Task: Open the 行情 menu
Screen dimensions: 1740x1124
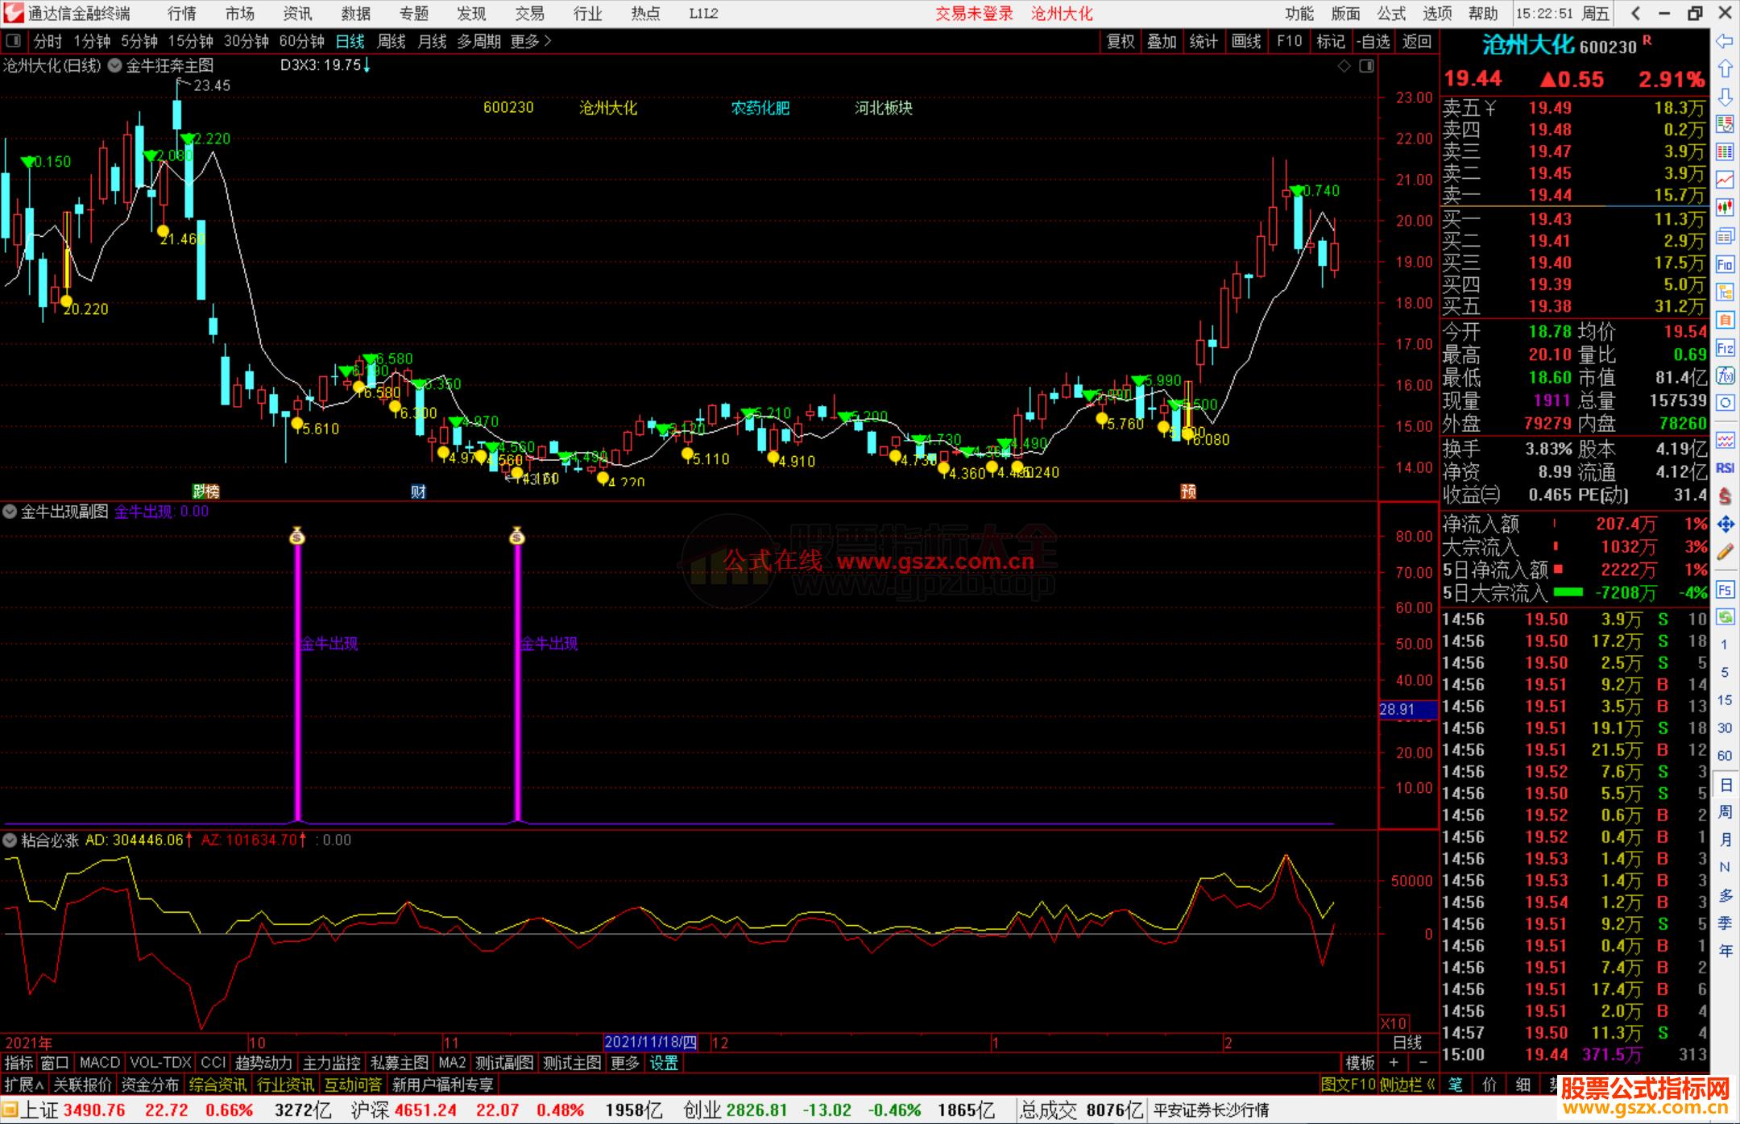Action: point(181,14)
